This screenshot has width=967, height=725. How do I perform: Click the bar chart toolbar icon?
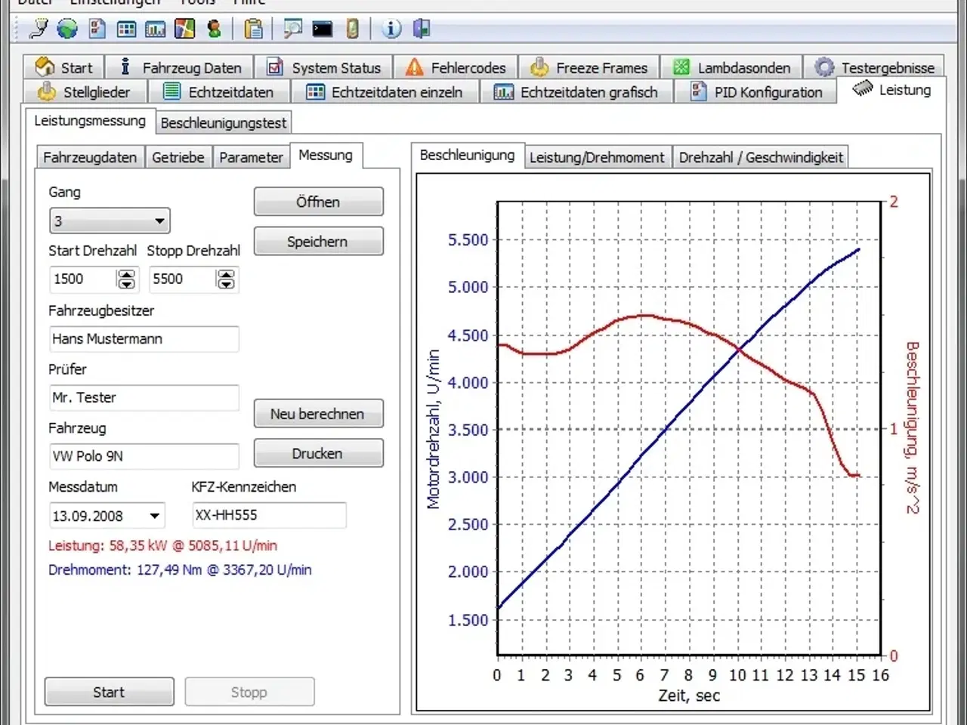pyautogui.click(x=156, y=29)
